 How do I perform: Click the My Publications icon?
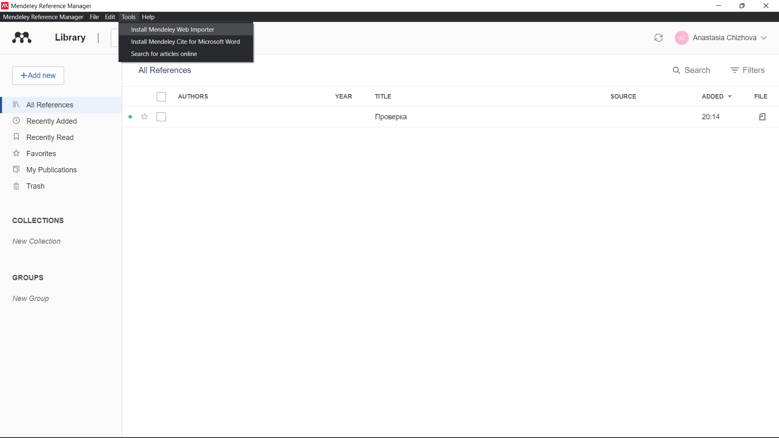coord(16,170)
